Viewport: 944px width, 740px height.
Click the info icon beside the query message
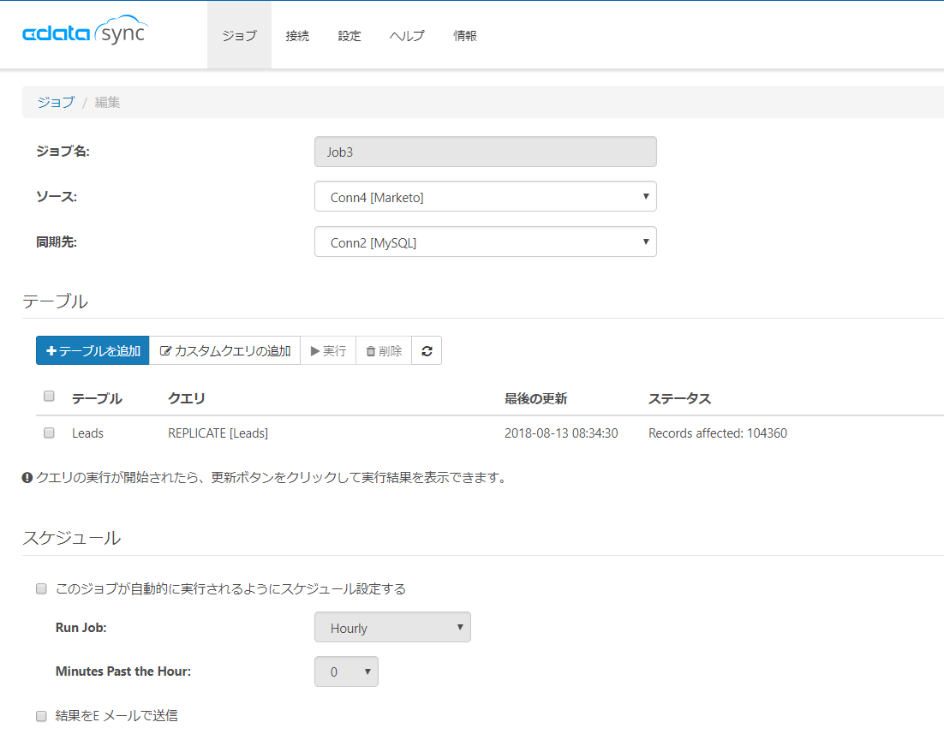click(x=28, y=478)
